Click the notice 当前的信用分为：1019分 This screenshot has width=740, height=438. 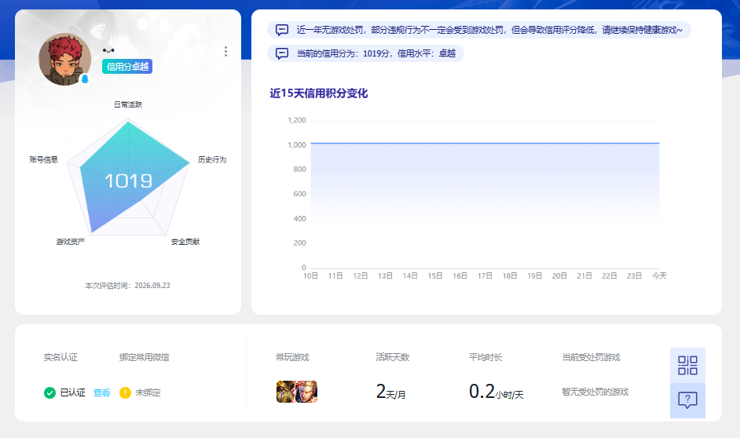tap(366, 53)
